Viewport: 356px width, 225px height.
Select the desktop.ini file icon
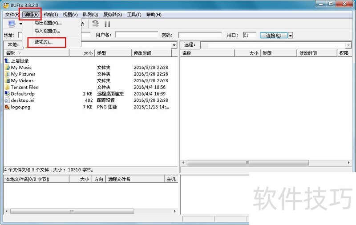point(7,100)
